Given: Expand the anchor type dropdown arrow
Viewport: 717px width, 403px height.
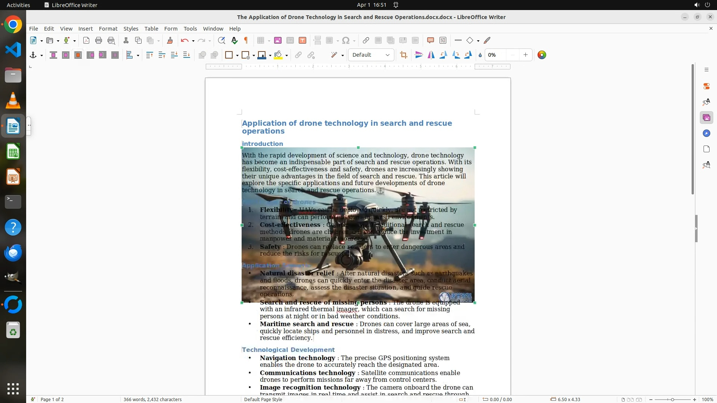Looking at the screenshot, I should point(41,56).
